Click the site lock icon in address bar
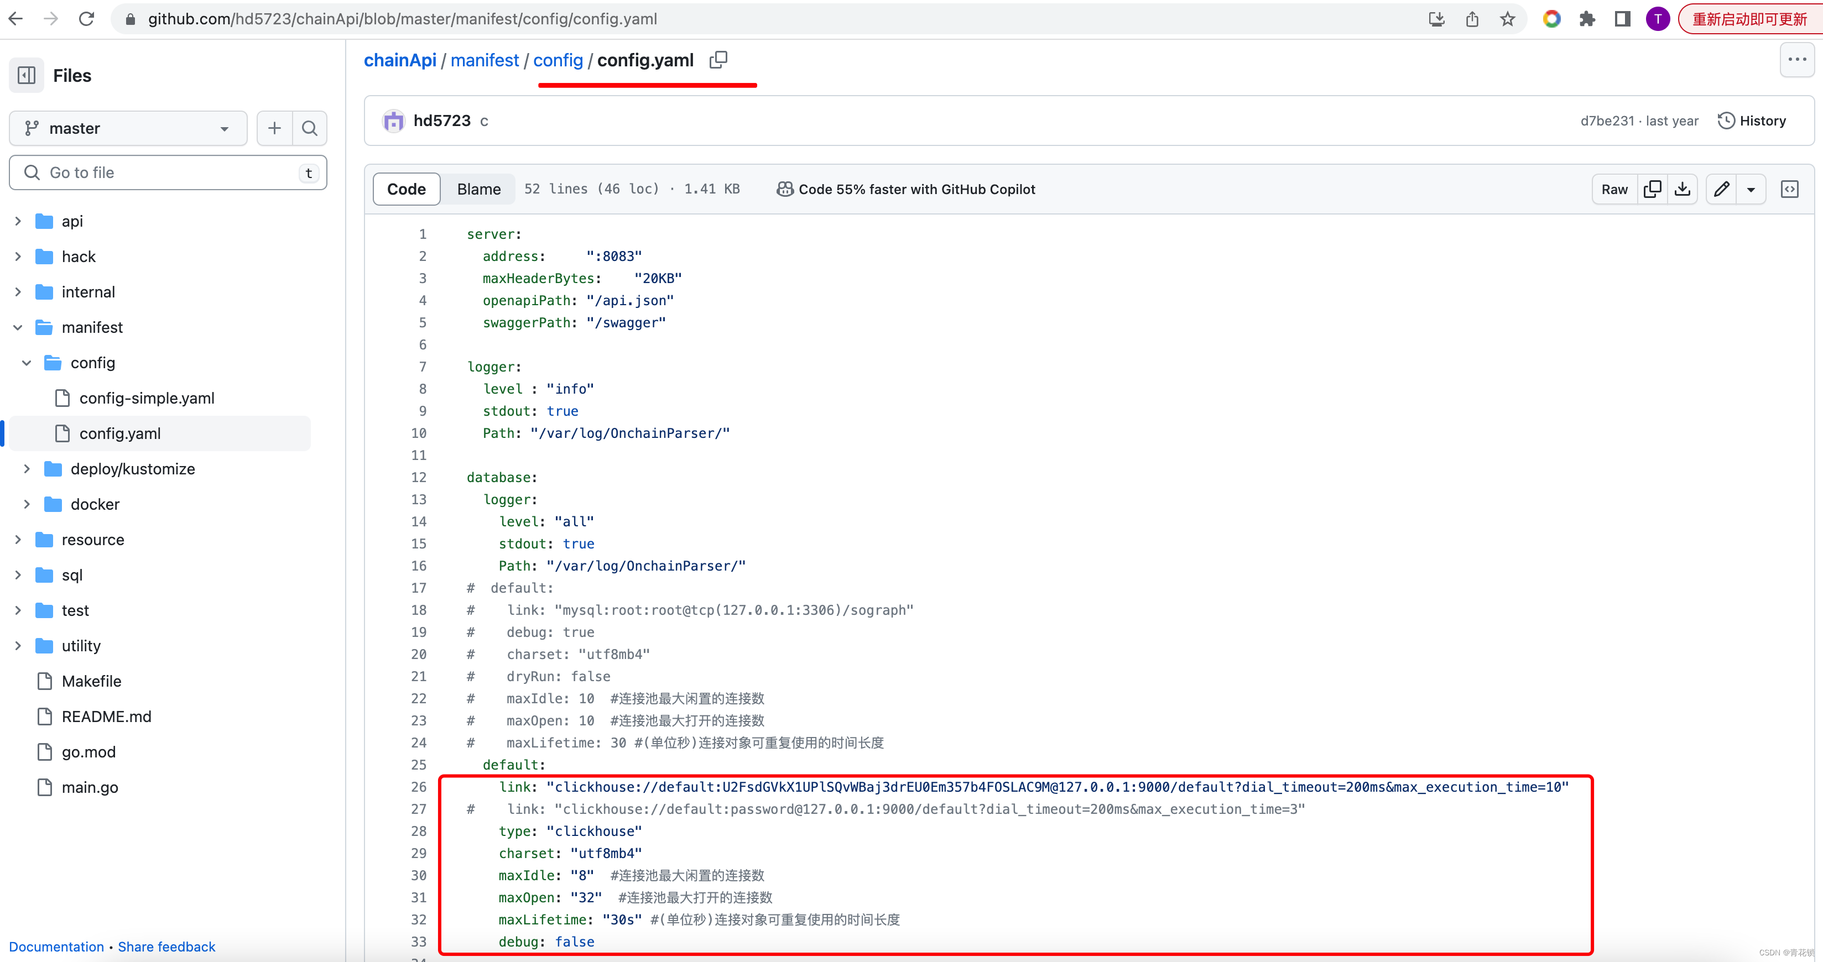Screen dimensions: 1823x962 coord(130,19)
